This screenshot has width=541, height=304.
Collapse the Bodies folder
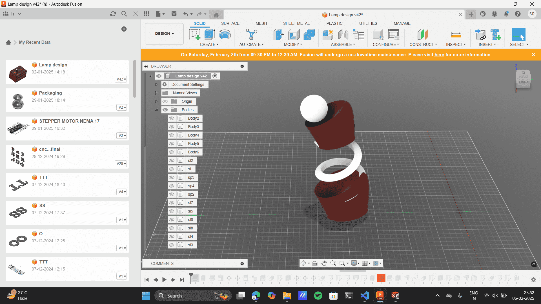tap(156, 110)
